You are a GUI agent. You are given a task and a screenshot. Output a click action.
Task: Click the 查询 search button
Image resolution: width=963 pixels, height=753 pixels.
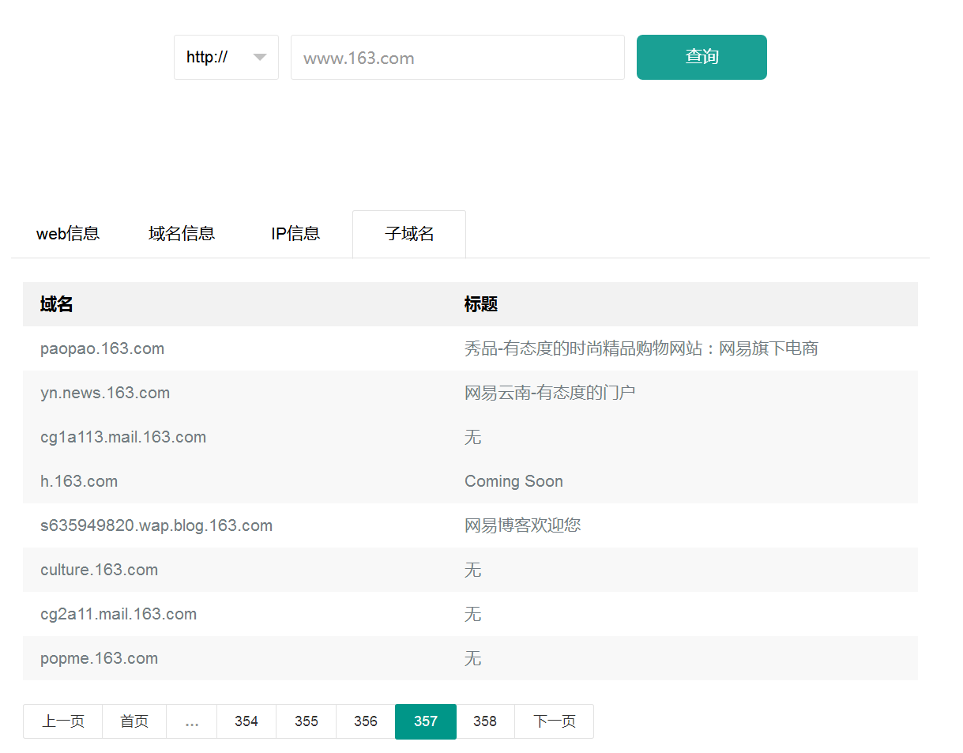702,57
